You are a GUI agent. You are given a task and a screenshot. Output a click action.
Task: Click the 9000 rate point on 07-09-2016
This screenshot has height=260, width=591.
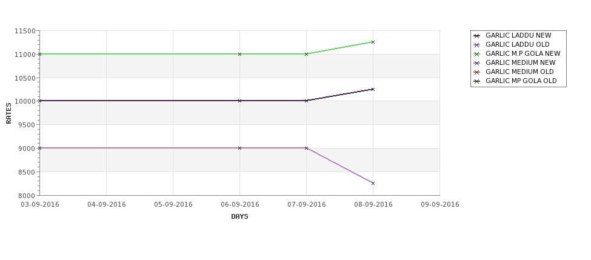click(307, 148)
